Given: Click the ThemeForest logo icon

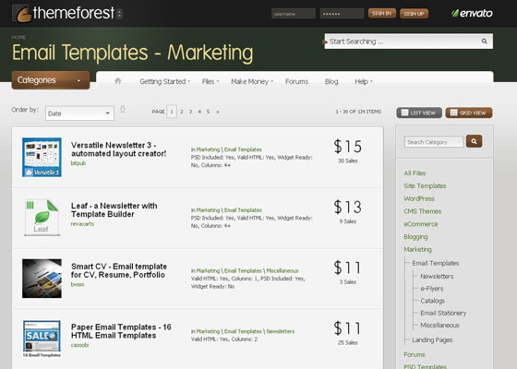Looking at the screenshot, I should (x=22, y=14).
